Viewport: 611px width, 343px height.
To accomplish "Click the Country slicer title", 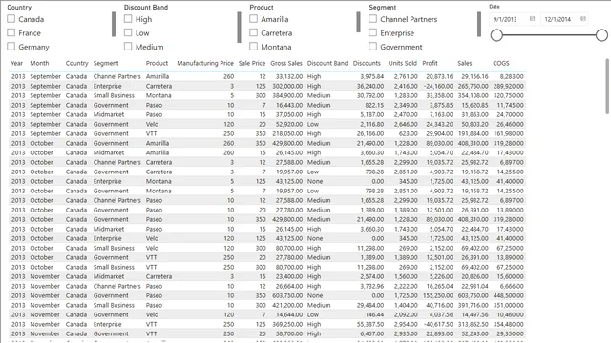I will (x=19, y=7).
